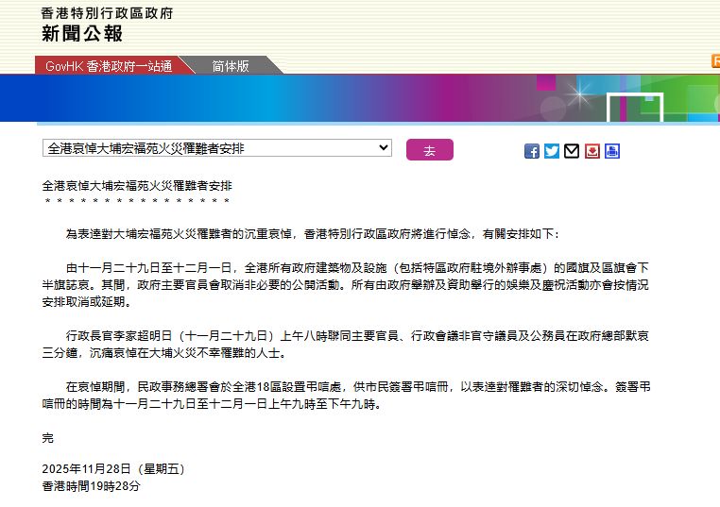The height and width of the screenshot is (507, 720).
Task: Share the article on Twitter
Action: pos(552,151)
